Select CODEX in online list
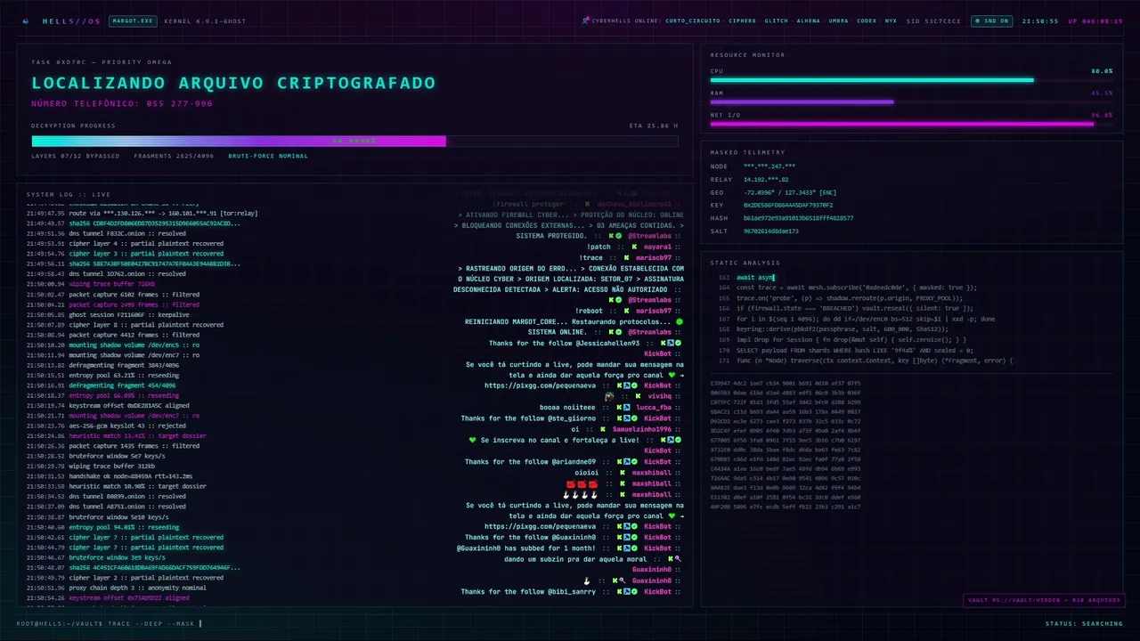Screen dimensions: 1140x641 point(867,20)
